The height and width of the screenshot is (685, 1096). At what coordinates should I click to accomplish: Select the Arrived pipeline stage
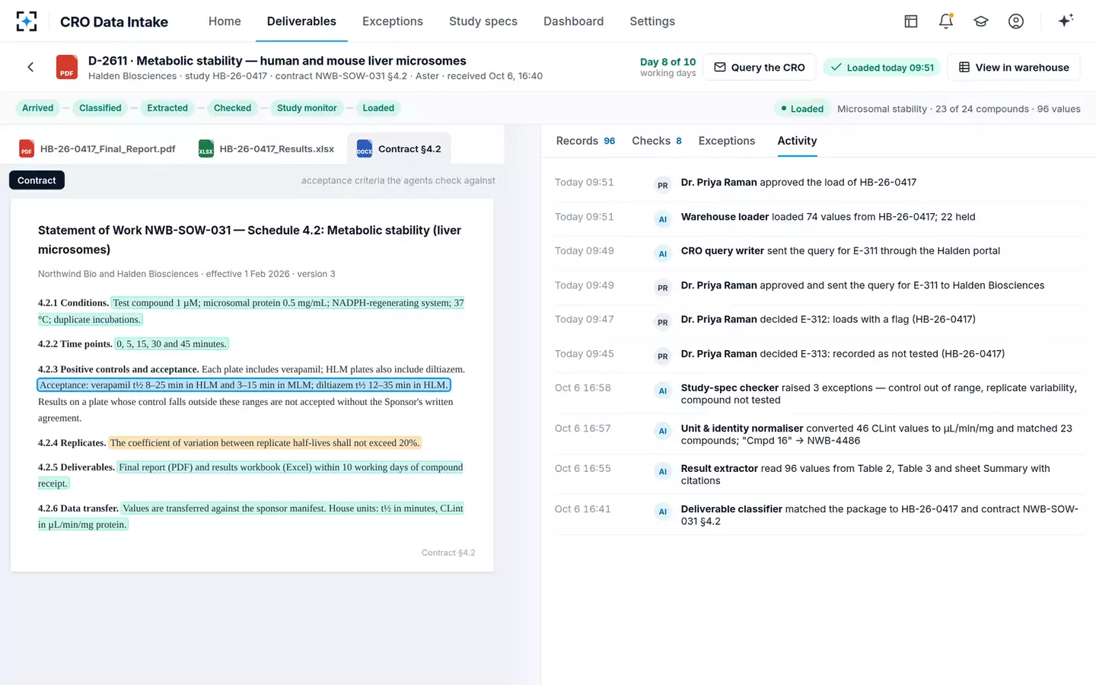click(38, 108)
